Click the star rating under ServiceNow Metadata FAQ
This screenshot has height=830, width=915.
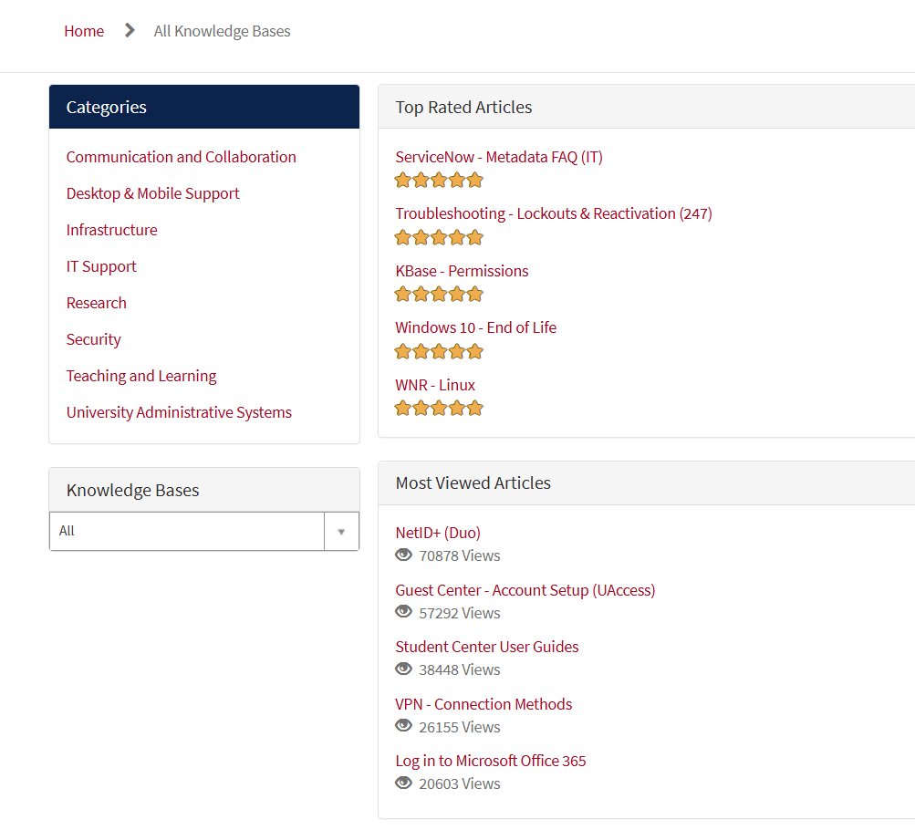pos(439,181)
